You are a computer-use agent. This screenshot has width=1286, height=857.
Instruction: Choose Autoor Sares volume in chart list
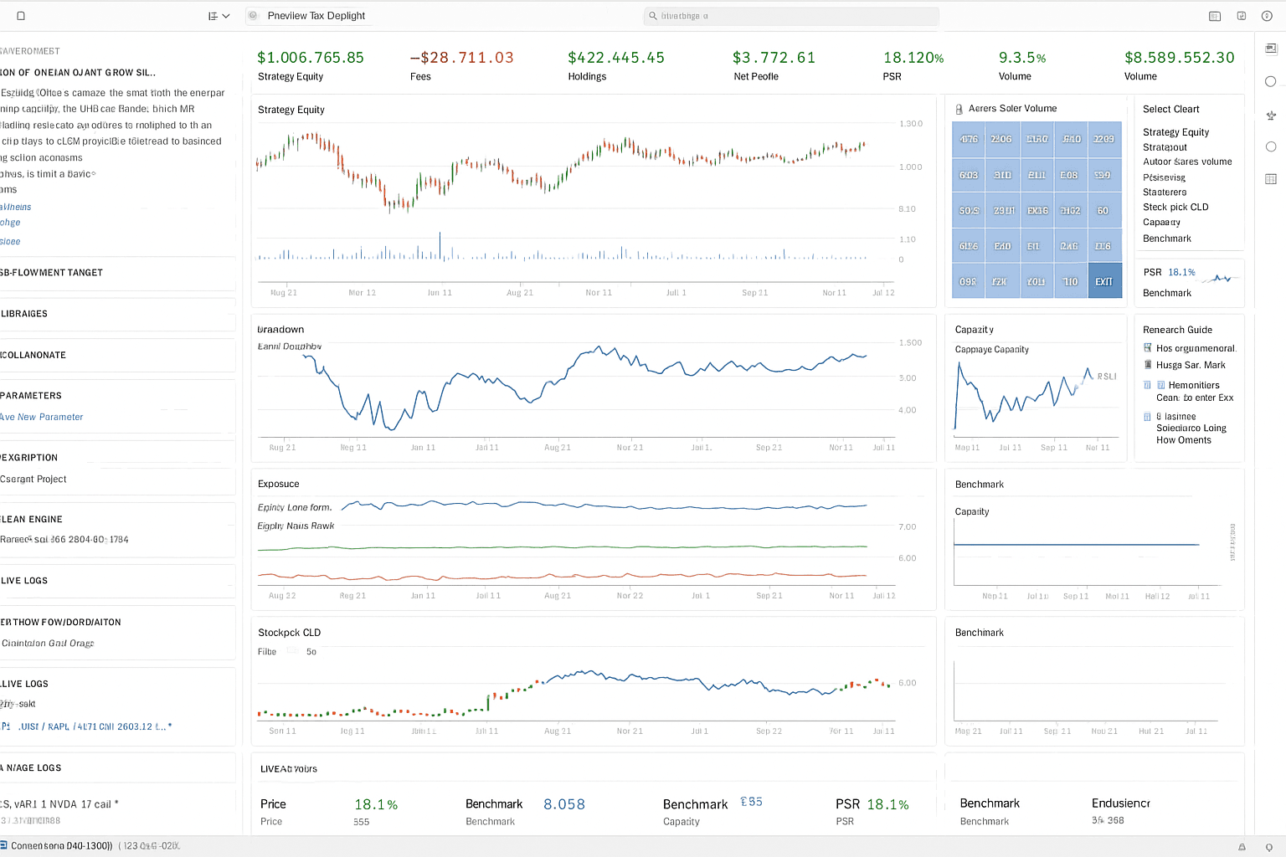(x=1187, y=162)
